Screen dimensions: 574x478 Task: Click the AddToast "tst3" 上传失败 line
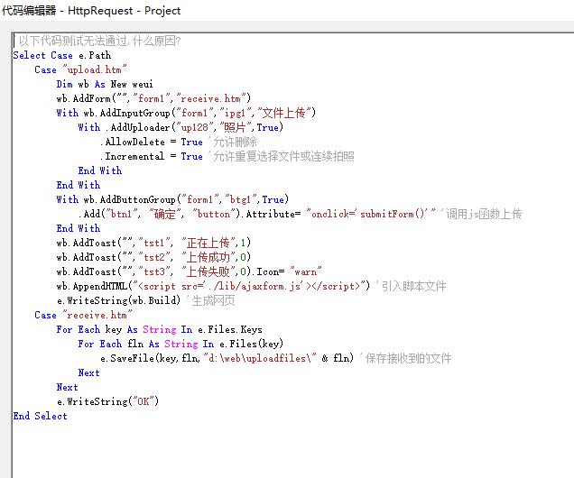coord(190,271)
